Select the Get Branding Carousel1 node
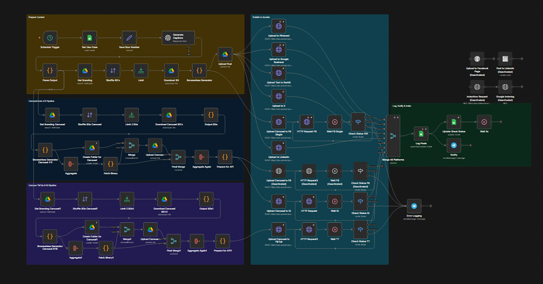Image resolution: width=543 pixels, height=284 pixels. click(47, 199)
